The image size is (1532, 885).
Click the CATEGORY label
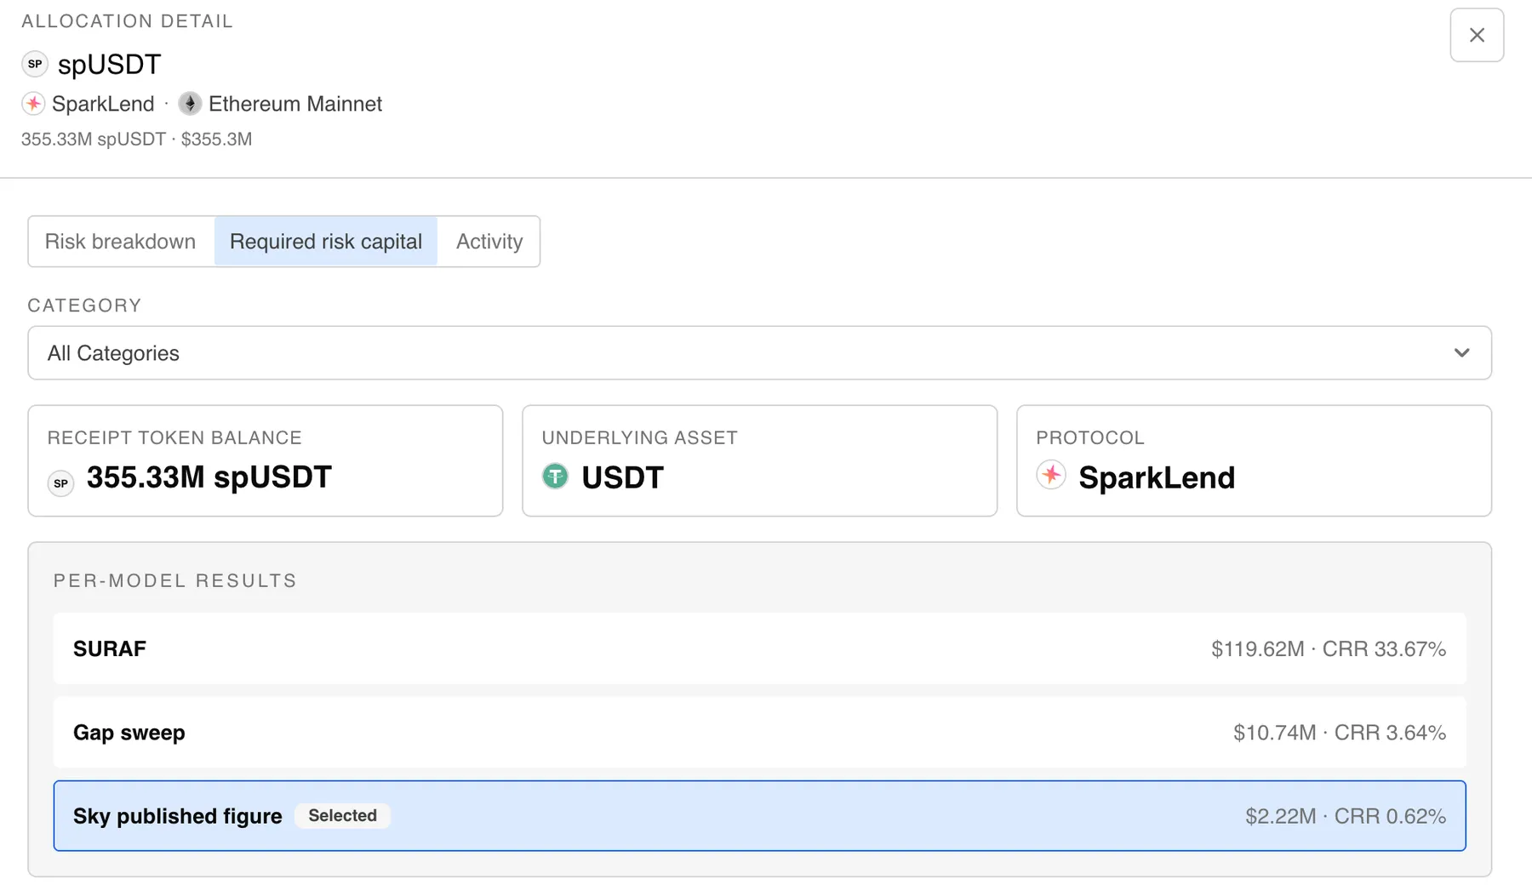(84, 305)
